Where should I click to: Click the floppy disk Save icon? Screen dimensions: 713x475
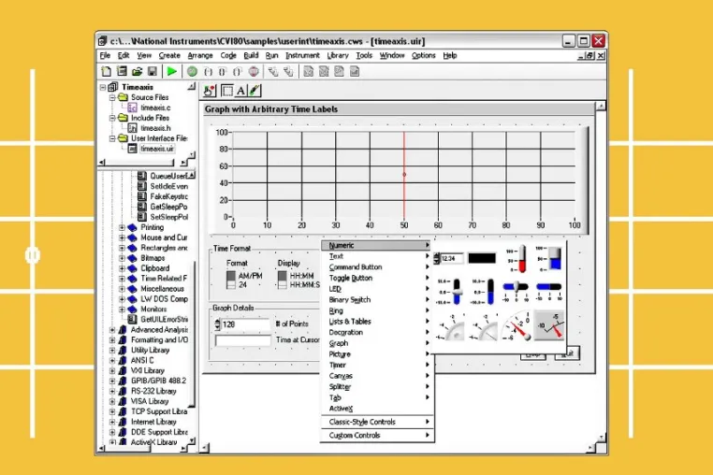pos(153,71)
